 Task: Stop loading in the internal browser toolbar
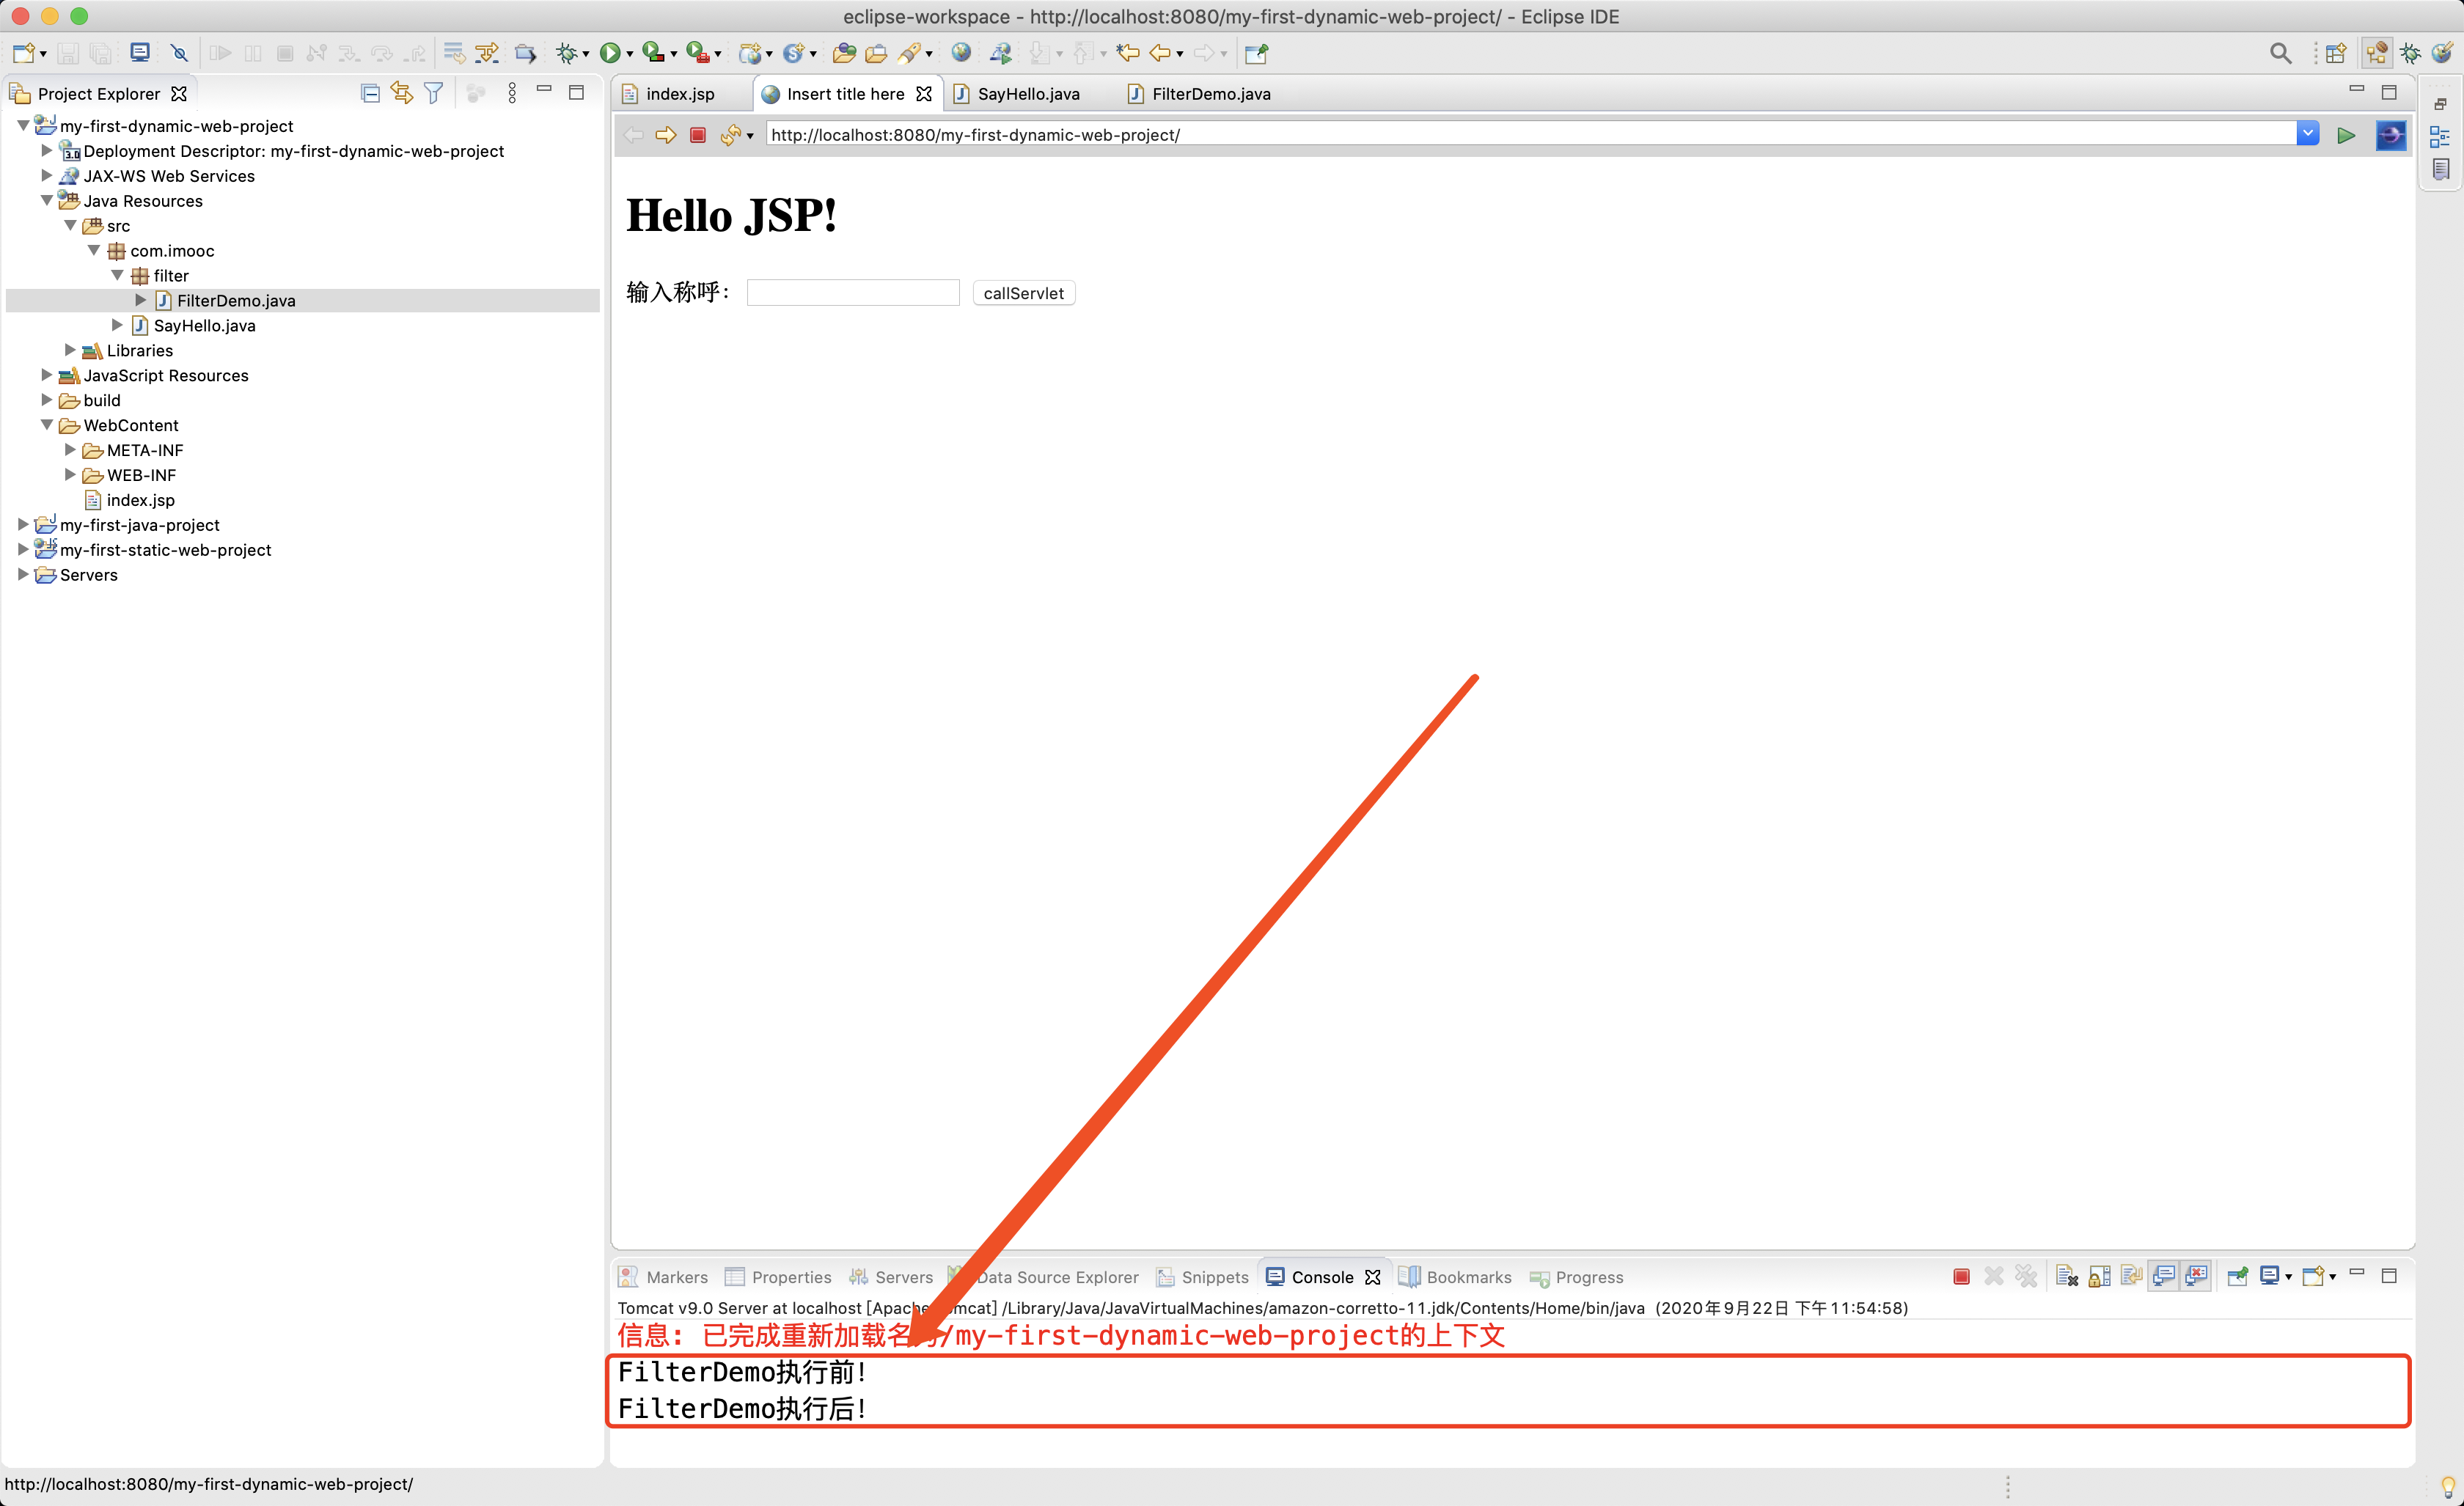698,135
